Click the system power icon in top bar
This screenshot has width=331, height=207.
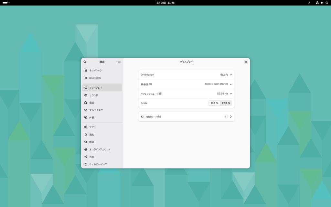(x=326, y=3)
